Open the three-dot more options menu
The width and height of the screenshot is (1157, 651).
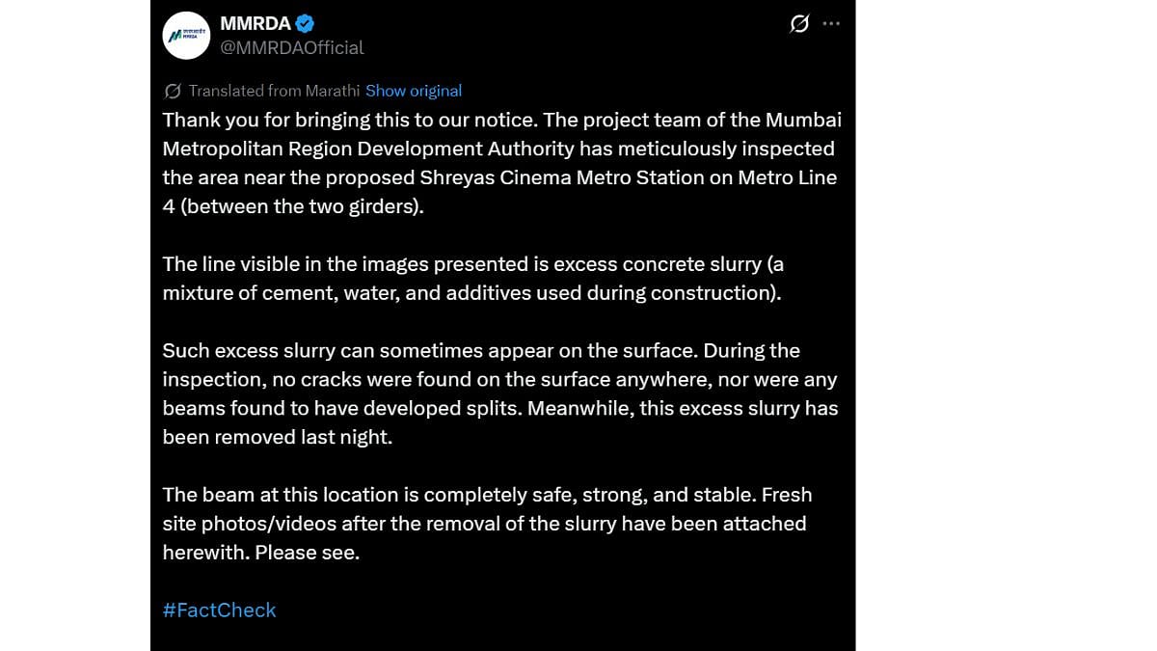(x=831, y=24)
